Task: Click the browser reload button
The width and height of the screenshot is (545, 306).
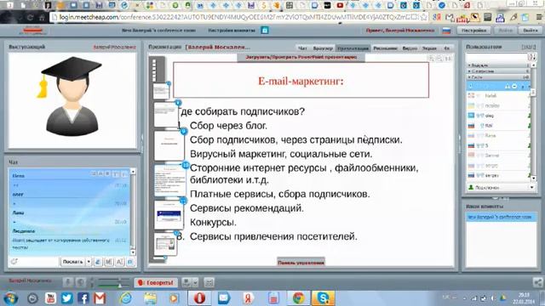Action: click(x=30, y=17)
